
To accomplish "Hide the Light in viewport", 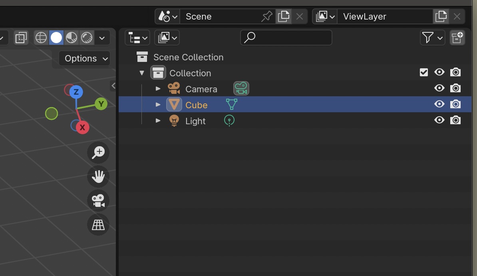I will pyautogui.click(x=439, y=120).
